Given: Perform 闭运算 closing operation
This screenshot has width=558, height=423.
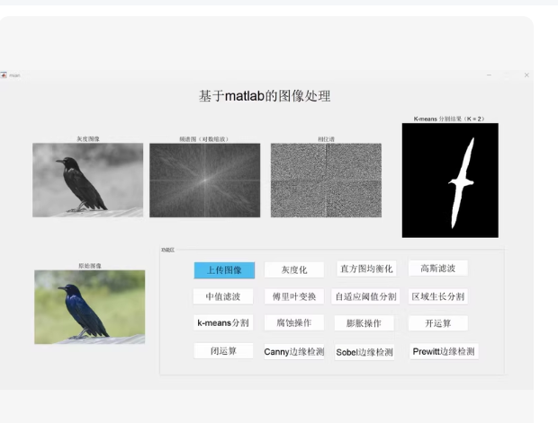Looking at the screenshot, I should pos(223,351).
